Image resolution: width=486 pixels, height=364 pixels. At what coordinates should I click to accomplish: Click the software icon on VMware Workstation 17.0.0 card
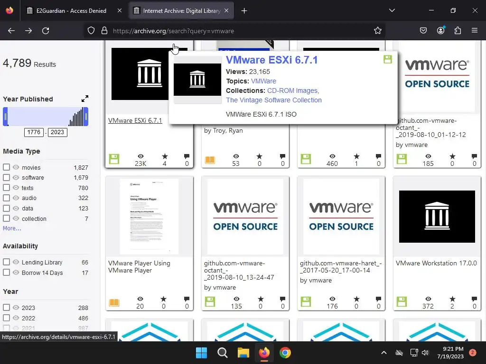402,302
